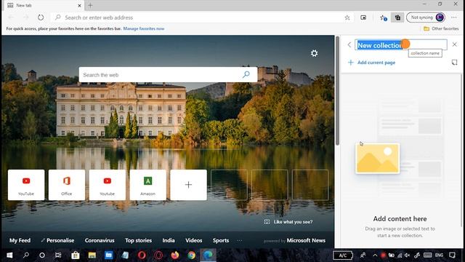Reload the page with refresh icon
The image size is (465, 262).
click(41, 17)
